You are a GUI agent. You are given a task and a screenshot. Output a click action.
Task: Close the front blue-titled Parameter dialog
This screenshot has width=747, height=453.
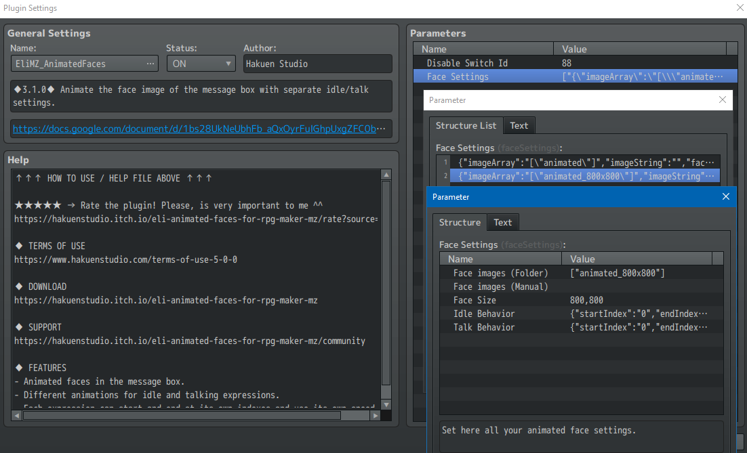pyautogui.click(x=725, y=196)
